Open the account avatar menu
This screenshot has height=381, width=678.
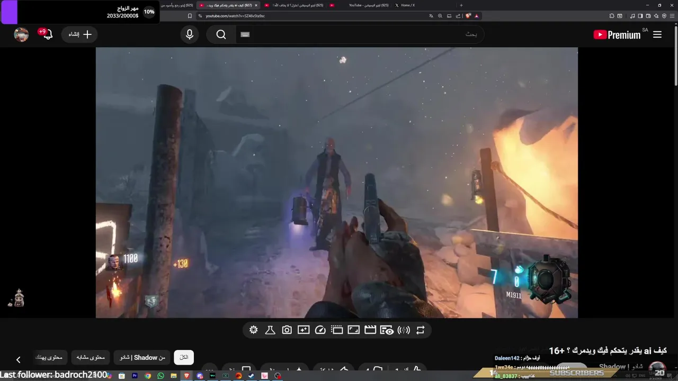(21, 34)
